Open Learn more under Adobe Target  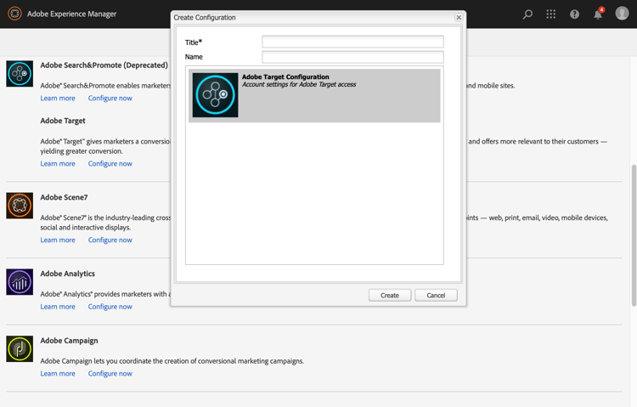tap(58, 163)
